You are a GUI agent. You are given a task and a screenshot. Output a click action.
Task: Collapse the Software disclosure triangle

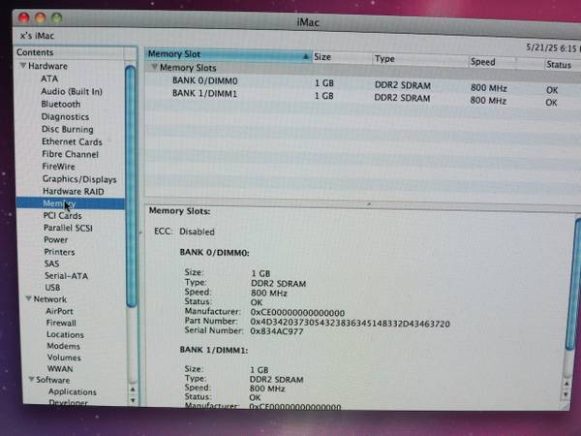(24, 380)
